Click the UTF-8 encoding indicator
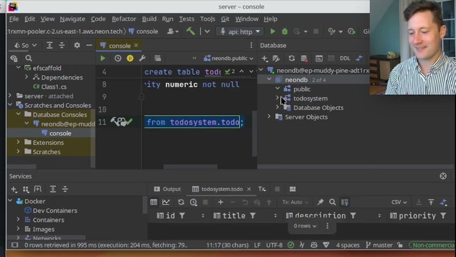 (274, 245)
